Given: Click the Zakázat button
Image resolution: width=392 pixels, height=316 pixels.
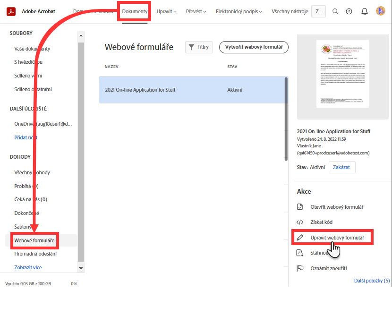Looking at the screenshot, I should (x=341, y=167).
